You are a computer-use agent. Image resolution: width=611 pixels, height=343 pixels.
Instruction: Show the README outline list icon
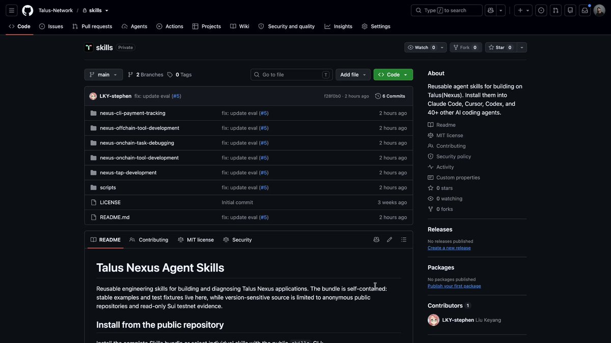[404, 240]
